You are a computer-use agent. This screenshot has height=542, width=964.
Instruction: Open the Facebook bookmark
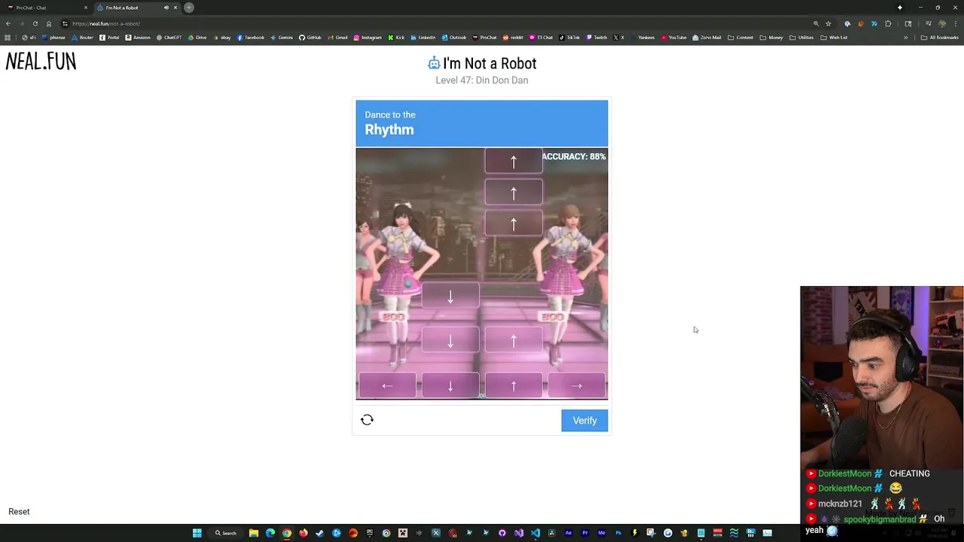click(251, 38)
